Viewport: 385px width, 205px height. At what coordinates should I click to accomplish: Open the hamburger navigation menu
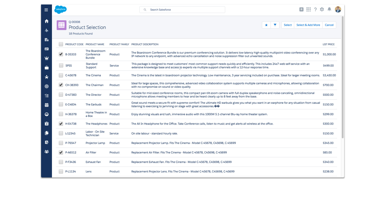tap(47, 10)
